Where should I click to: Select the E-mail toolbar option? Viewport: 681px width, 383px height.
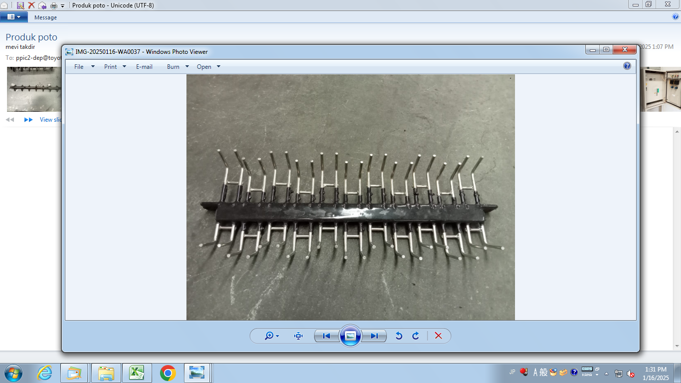144,66
